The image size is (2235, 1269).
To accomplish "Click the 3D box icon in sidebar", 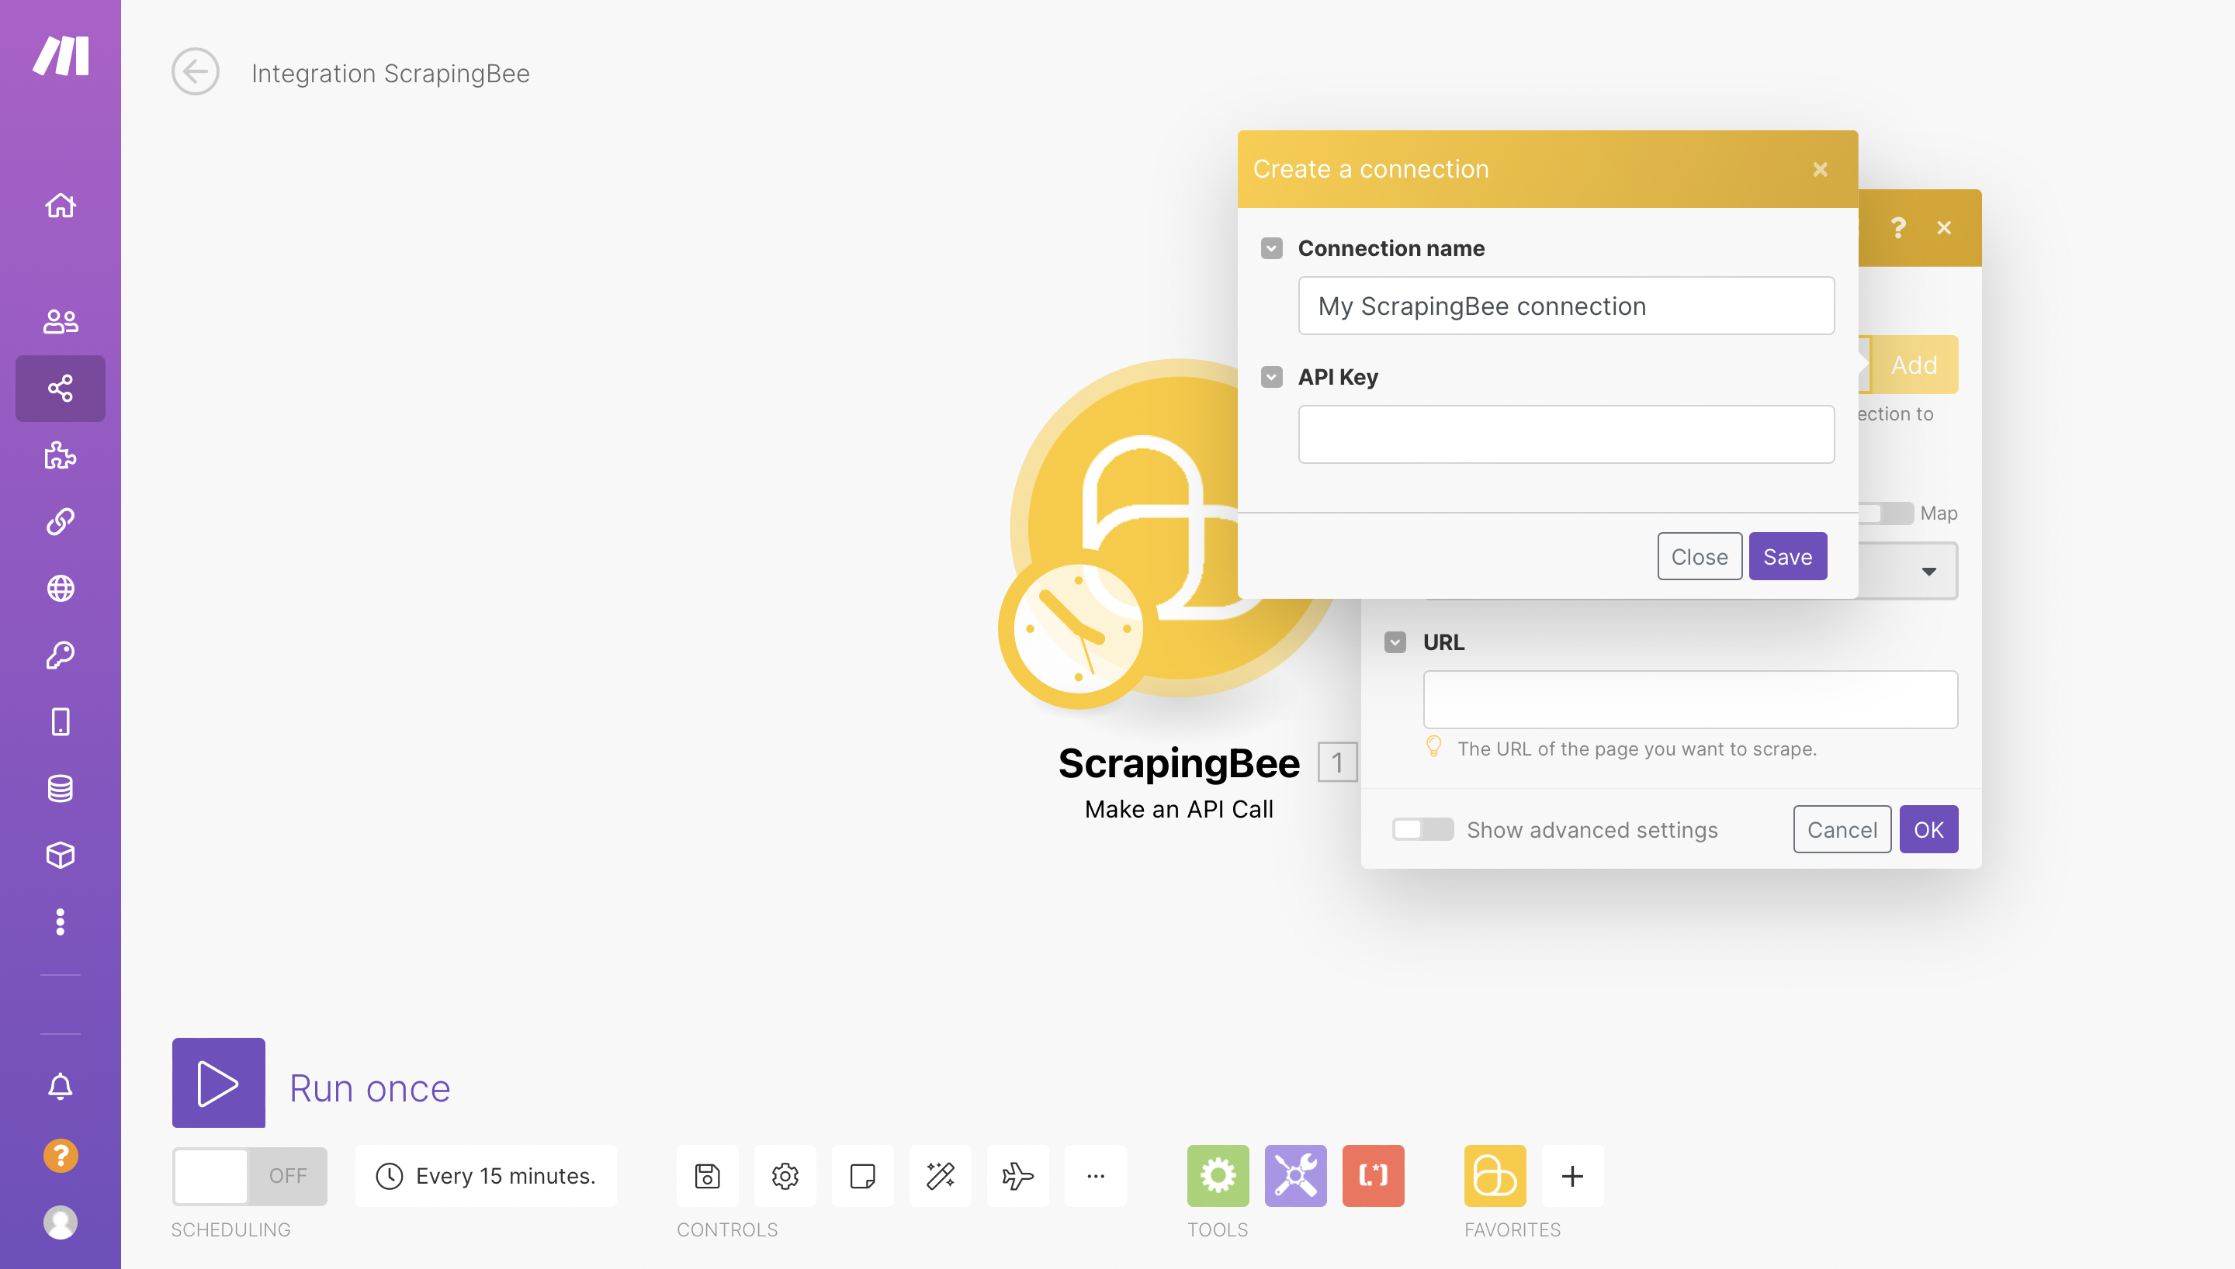I will (61, 856).
